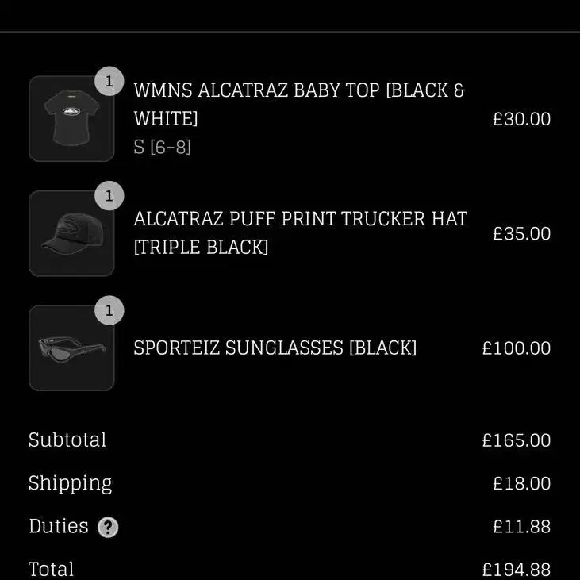Click the £100.00 sunglasses price
This screenshot has height=580, width=580.
tap(517, 348)
